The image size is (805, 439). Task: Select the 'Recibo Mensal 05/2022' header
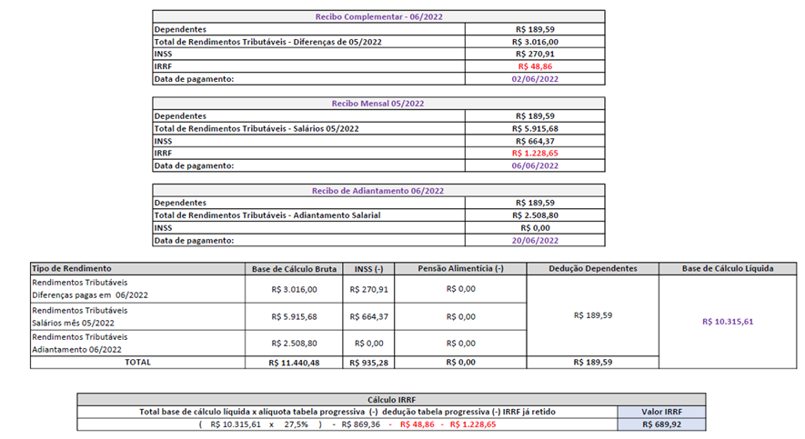pyautogui.click(x=378, y=103)
